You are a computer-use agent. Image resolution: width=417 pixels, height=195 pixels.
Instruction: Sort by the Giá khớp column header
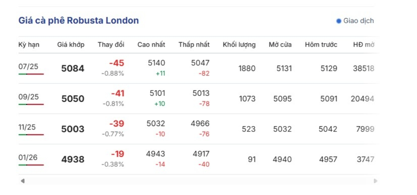pos(71,45)
